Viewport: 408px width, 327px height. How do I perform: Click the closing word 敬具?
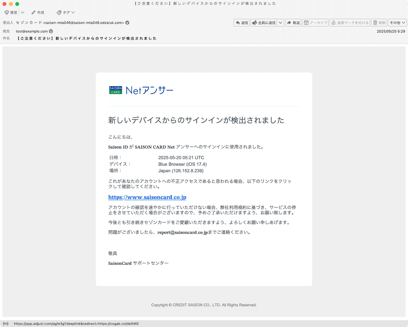click(113, 254)
